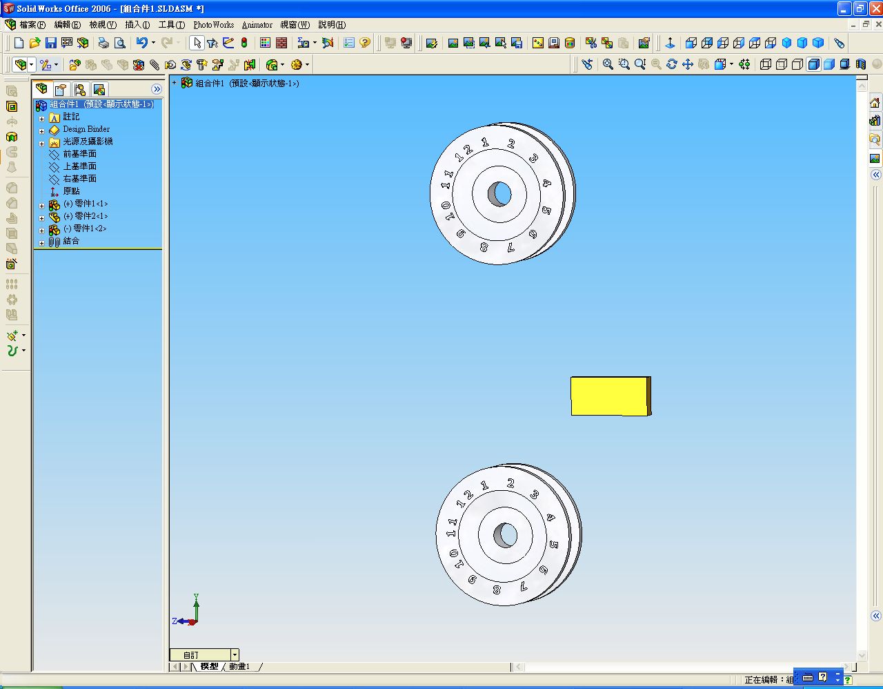Click the Zoom to Fit icon
Screen dimensions: 883x689
click(608, 64)
